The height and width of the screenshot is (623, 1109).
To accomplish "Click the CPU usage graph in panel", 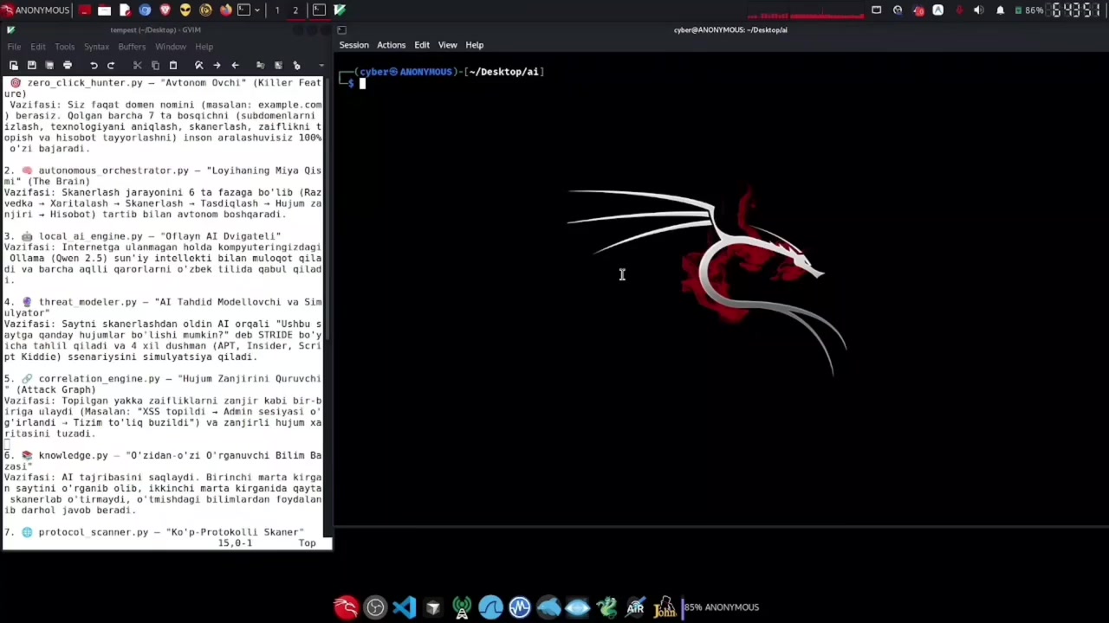I will (806, 10).
